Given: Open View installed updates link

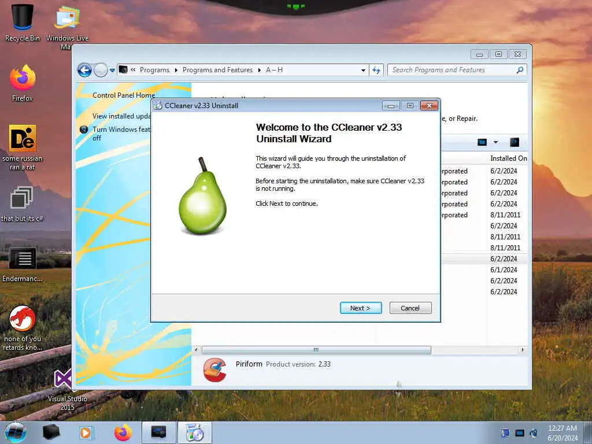Looking at the screenshot, I should click(121, 116).
